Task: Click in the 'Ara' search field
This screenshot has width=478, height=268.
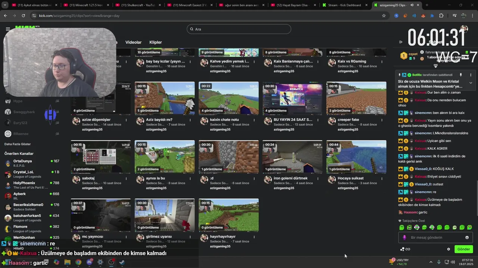Action: coord(239,29)
